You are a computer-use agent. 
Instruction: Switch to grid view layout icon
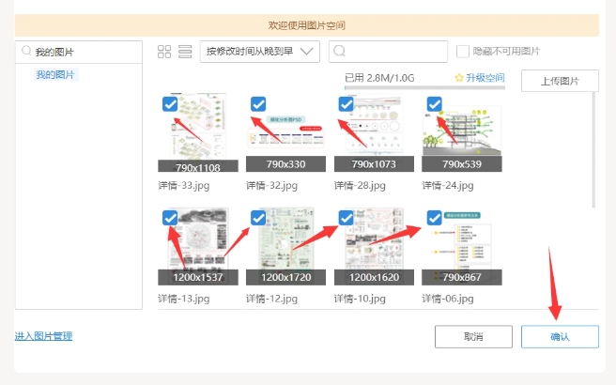tap(164, 52)
